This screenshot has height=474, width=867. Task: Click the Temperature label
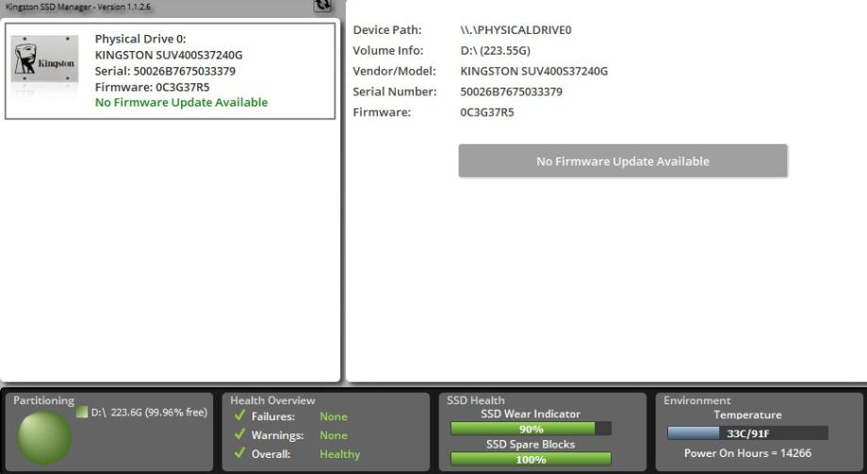tap(747, 415)
